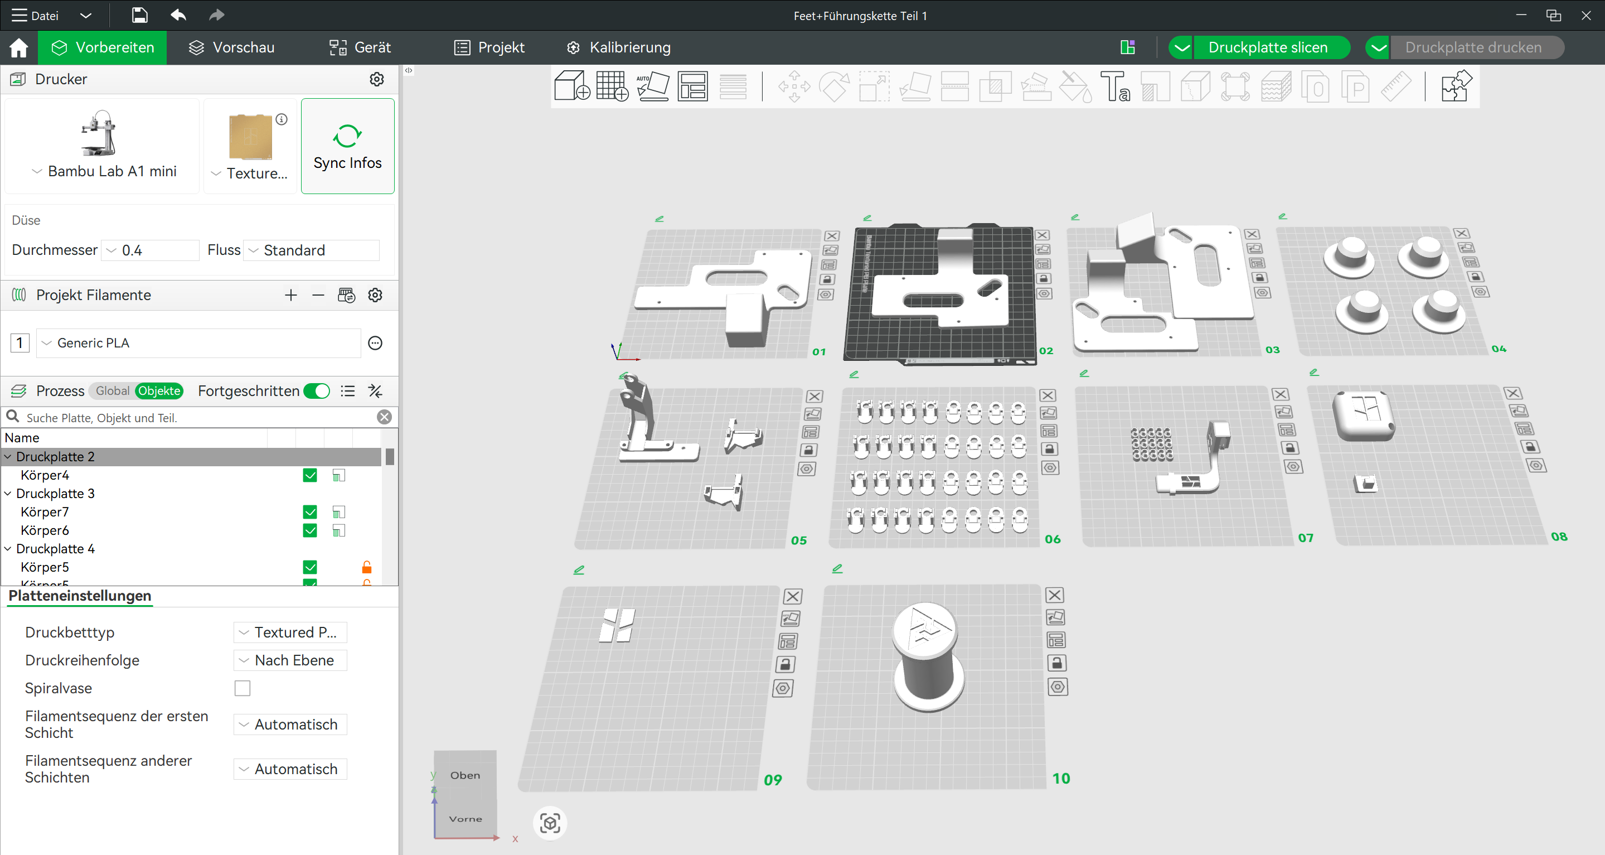1605x855 pixels.
Task: Click the Add cube primitive icon
Action: pos(571,86)
